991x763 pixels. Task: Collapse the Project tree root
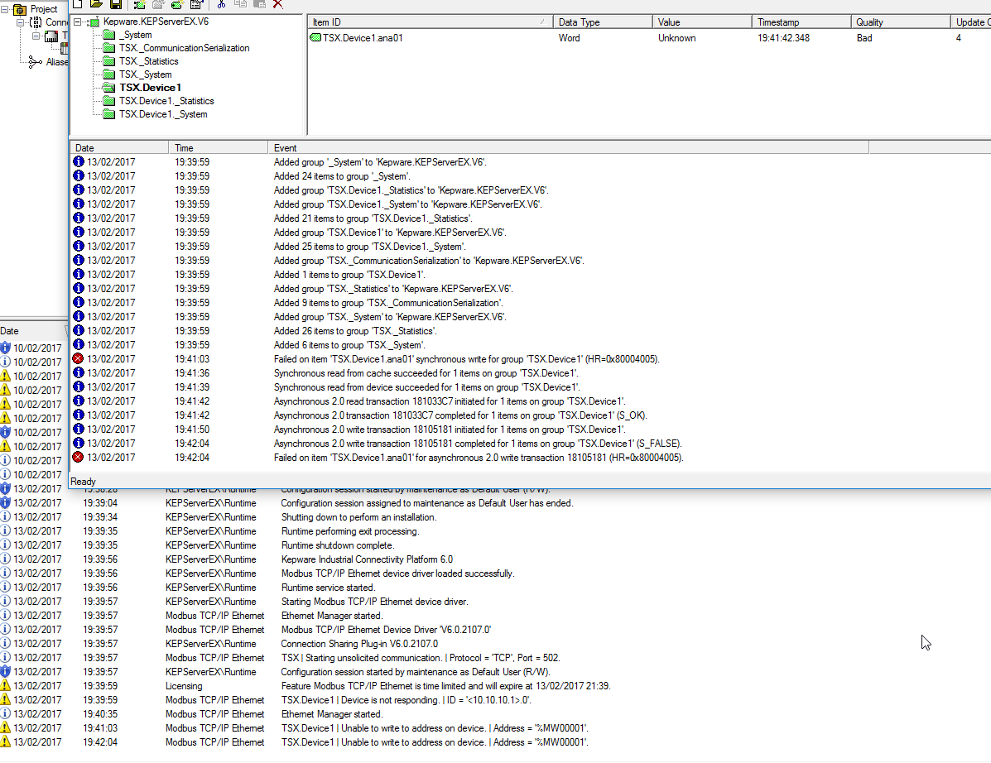tap(6, 9)
